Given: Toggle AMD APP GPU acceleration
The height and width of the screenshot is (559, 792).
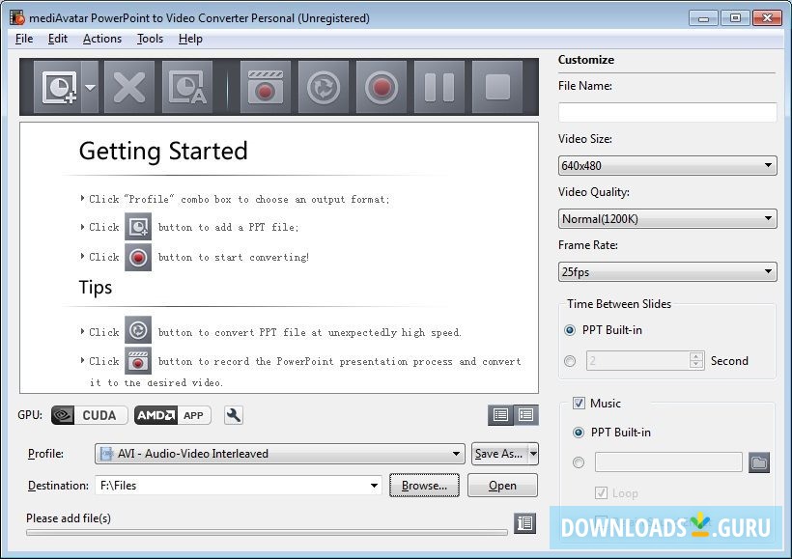Looking at the screenshot, I should point(173,415).
